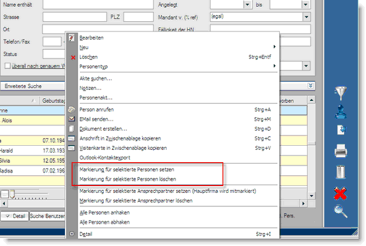Viewport: 366px width, 246px height.
Task: Select 'Visitenkarte in Zwischenablage kopieren'
Action: point(178,148)
